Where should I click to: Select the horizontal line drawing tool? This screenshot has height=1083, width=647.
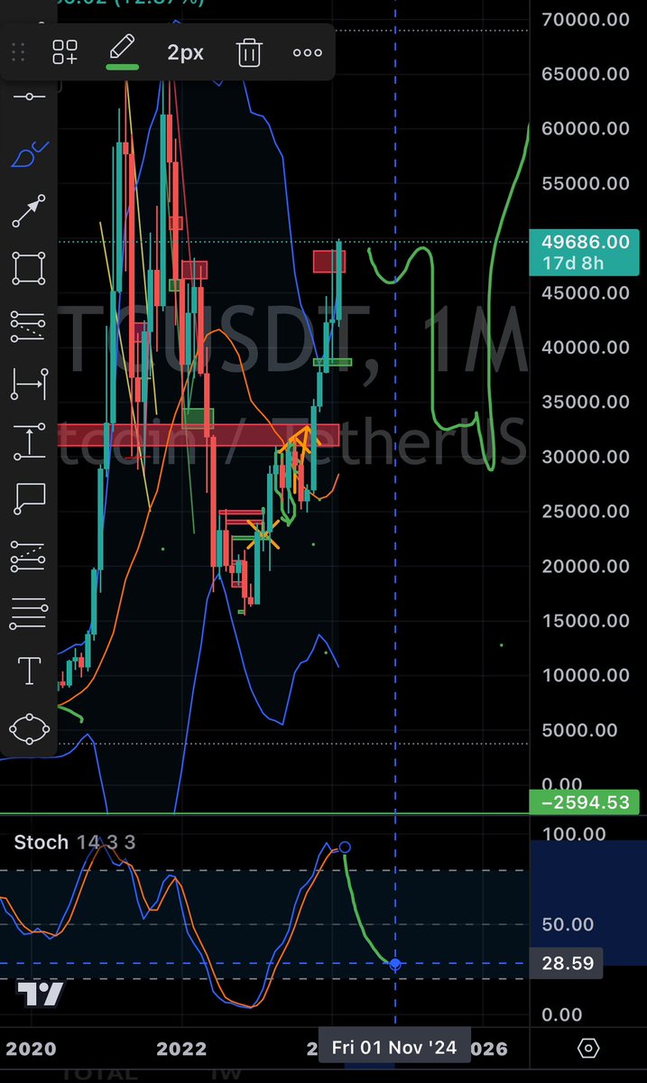(29, 97)
